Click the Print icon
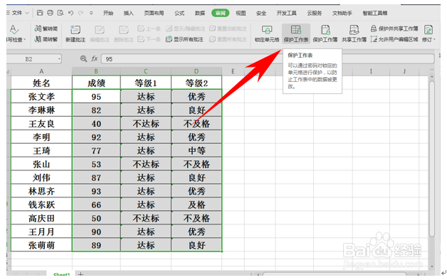 click(50, 13)
